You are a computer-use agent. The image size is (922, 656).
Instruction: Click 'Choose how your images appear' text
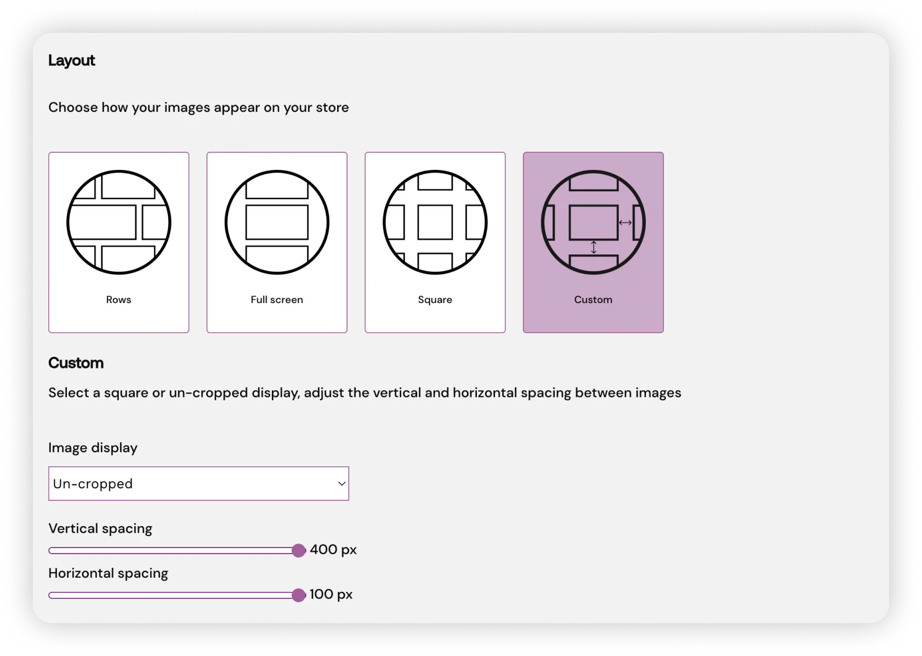(x=198, y=107)
